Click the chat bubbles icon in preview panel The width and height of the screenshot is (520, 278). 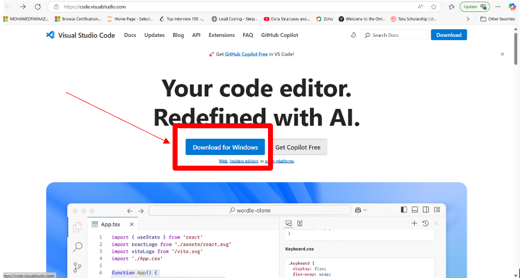coord(288,224)
